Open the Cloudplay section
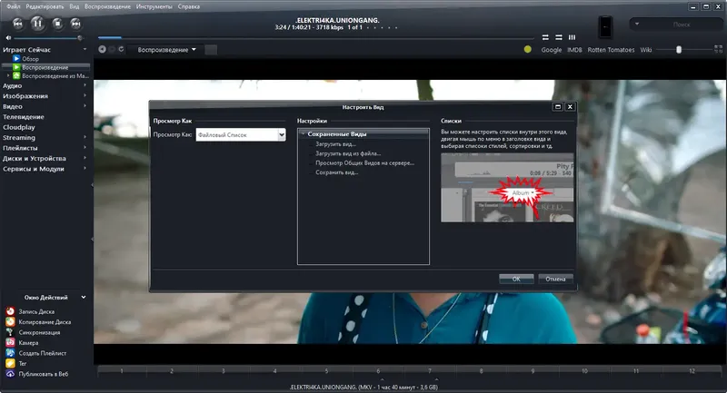 18,127
